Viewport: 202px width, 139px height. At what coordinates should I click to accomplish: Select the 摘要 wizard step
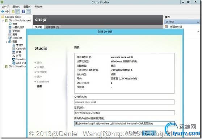(39, 86)
